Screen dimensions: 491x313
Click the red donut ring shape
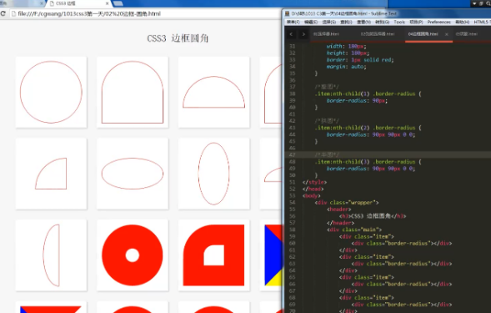point(133,255)
